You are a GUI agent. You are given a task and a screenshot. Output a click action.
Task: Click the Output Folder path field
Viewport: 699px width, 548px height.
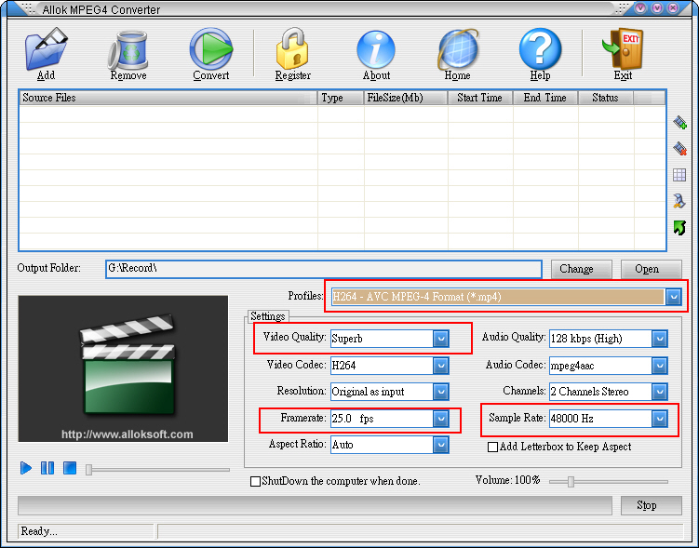coord(322,269)
